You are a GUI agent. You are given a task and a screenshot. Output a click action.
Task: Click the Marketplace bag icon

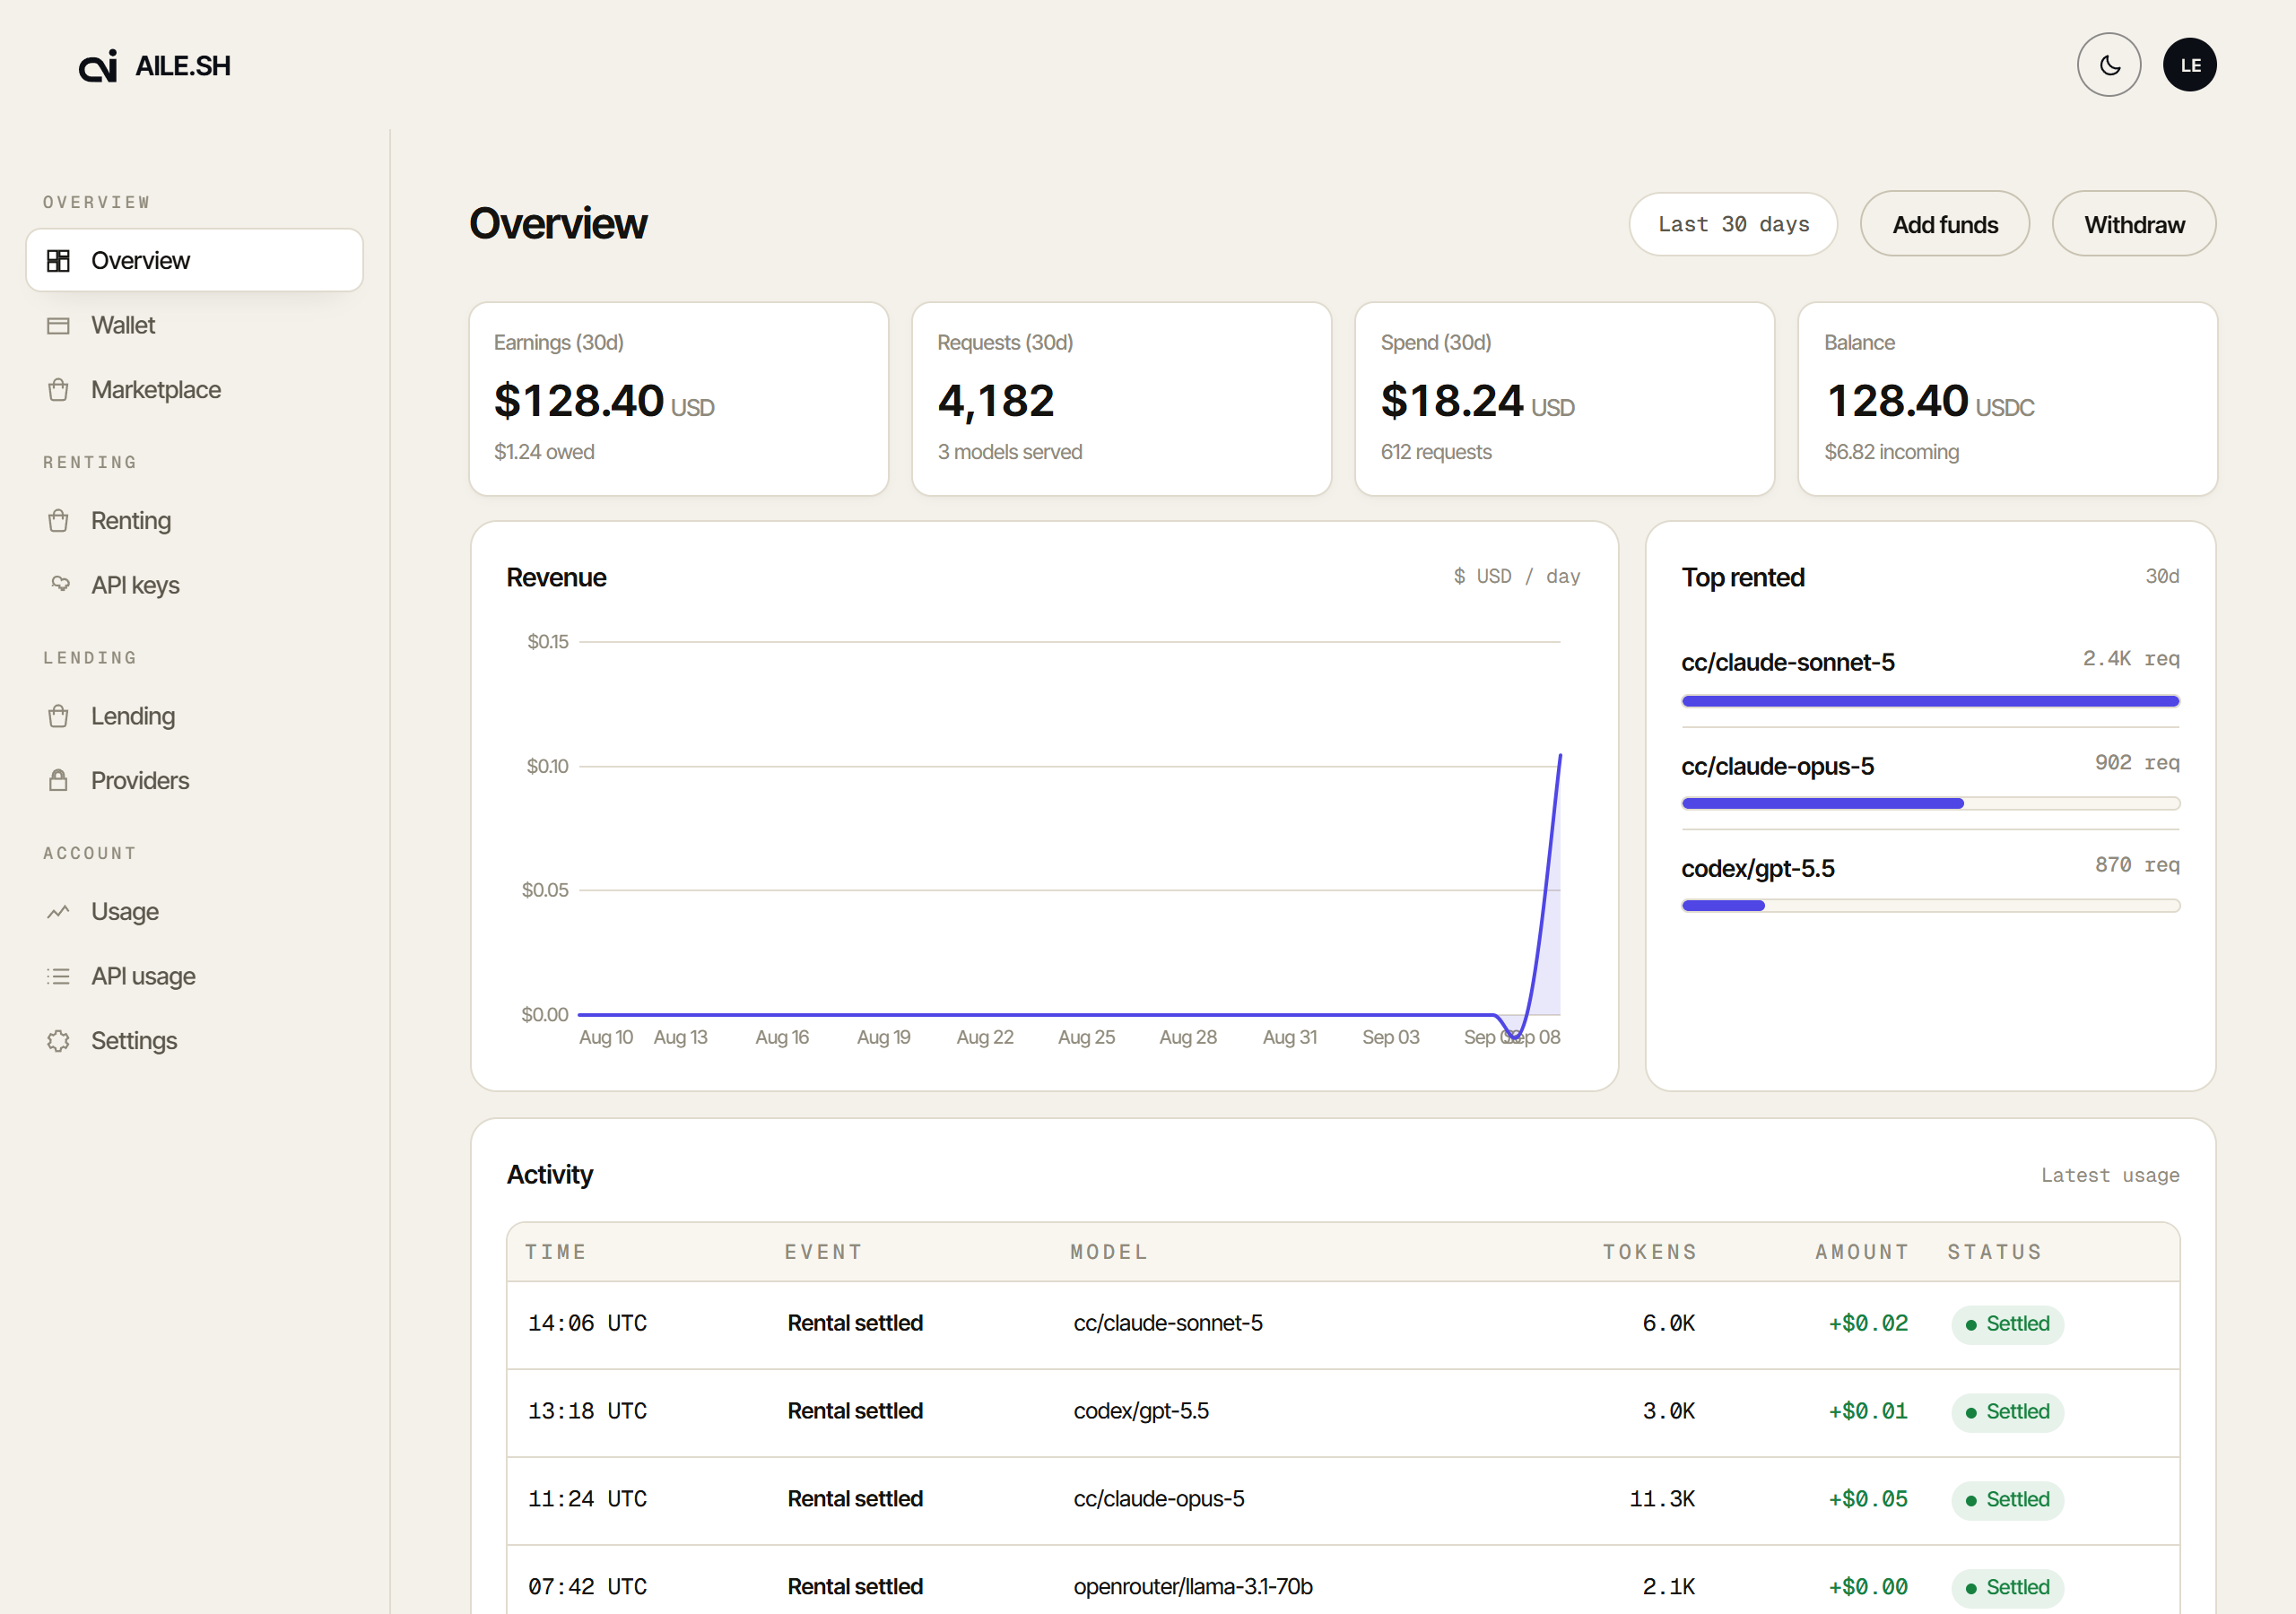[59, 390]
